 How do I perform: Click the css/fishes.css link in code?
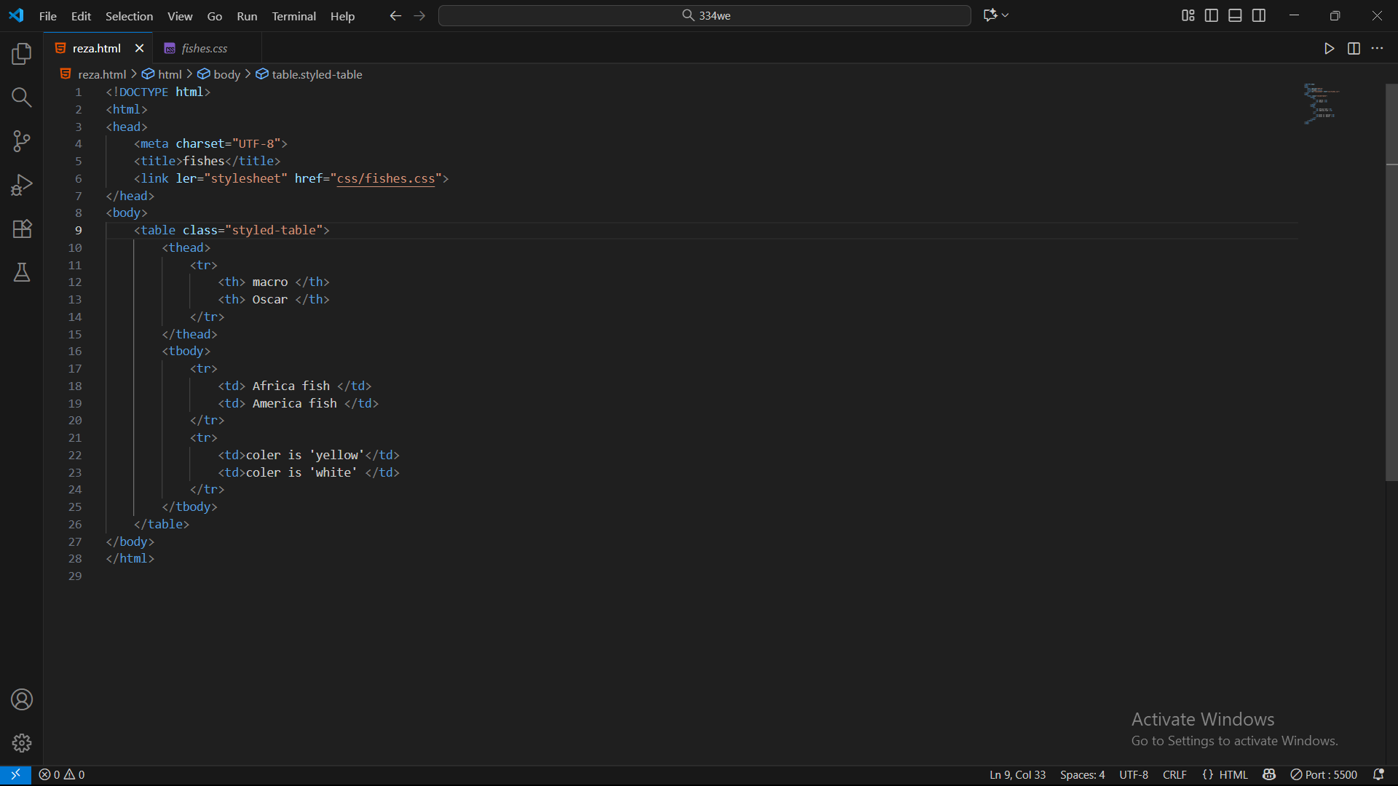385,178
